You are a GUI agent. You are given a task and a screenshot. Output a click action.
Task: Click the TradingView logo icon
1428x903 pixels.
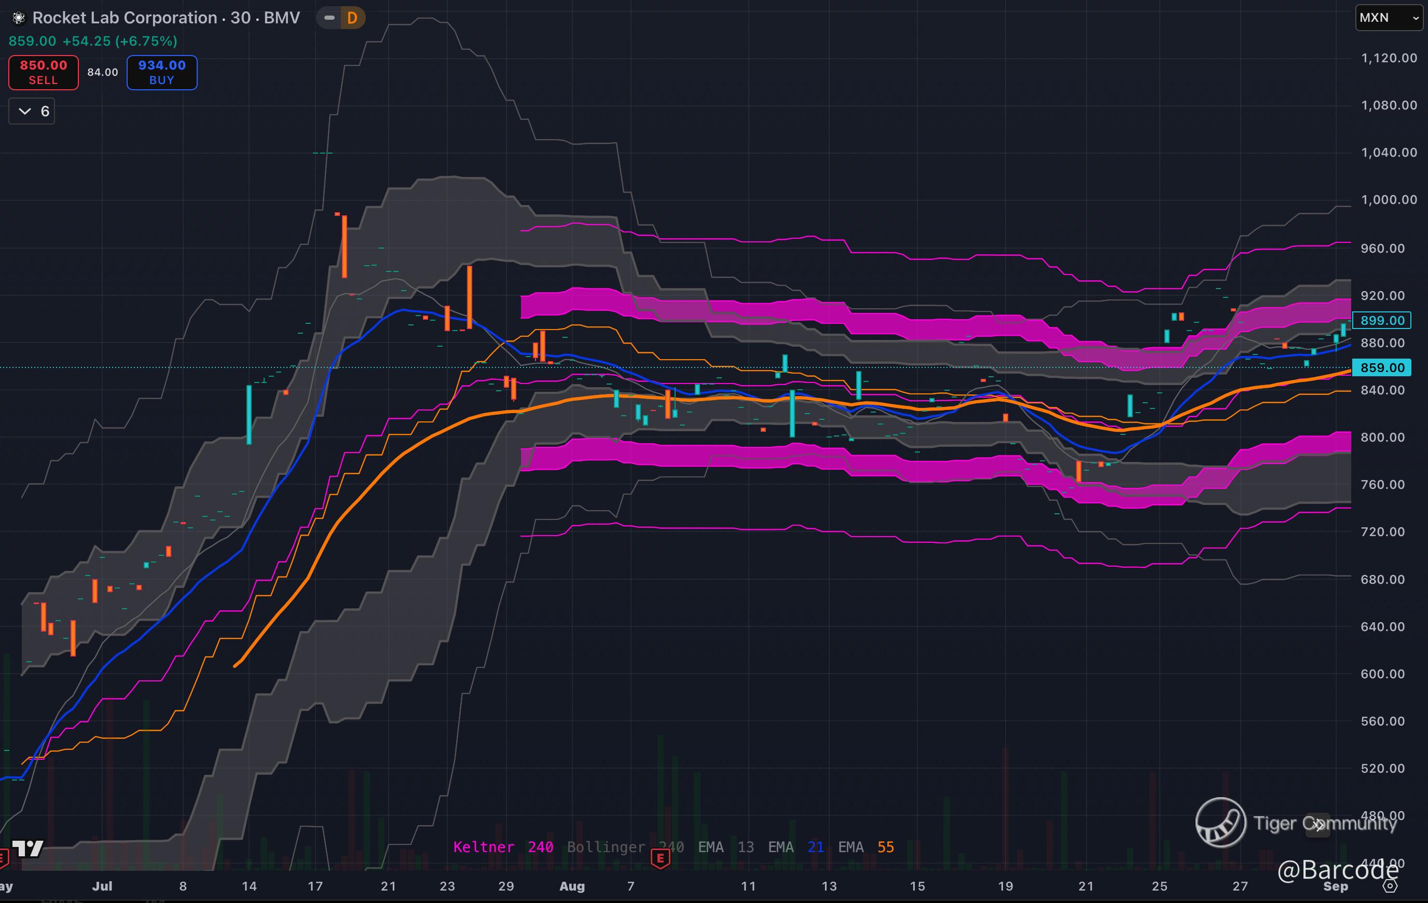(x=28, y=849)
